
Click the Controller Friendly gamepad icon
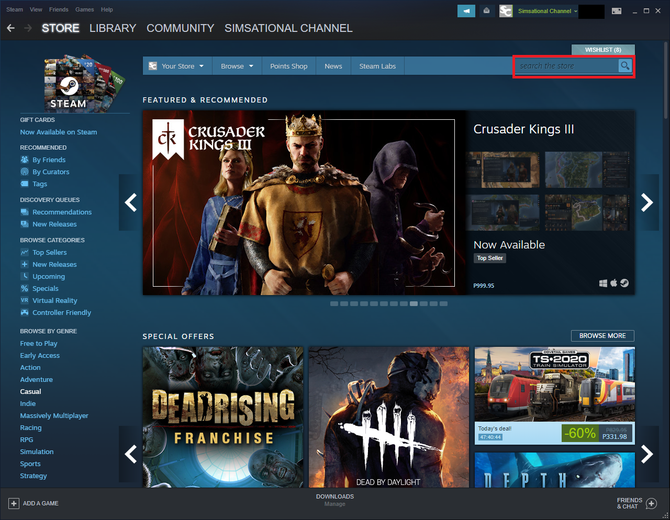(25, 312)
